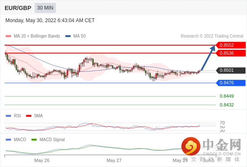
Task: Click the MA 20 + Bollinger Bands legend swatch
Action: pos(8,36)
